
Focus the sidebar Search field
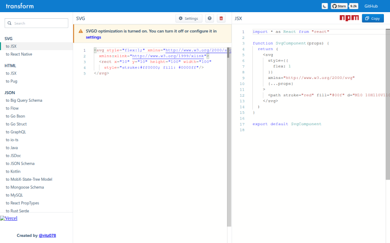point(37,23)
